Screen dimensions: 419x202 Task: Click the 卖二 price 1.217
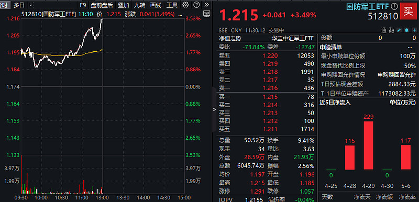click(270, 80)
